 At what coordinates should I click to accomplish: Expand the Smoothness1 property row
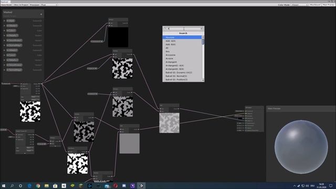[4, 40]
